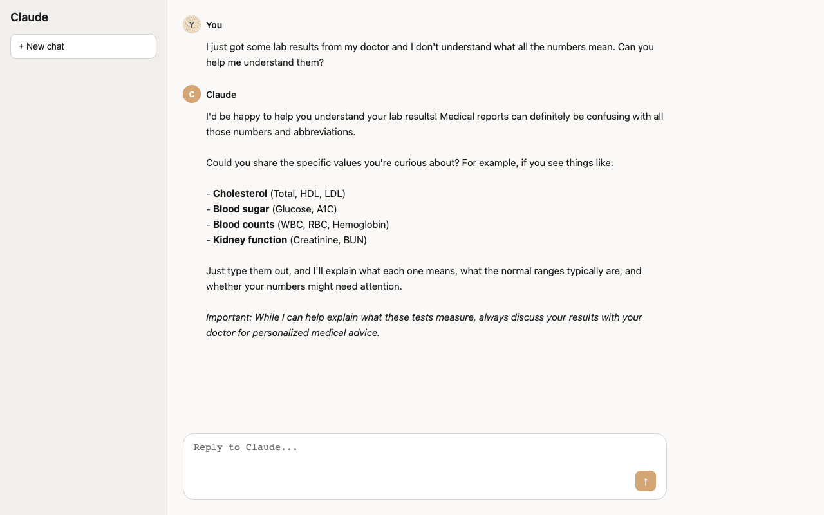824x515 pixels.
Task: Click the bold 'Blood sugar' list item
Action: [241, 209]
